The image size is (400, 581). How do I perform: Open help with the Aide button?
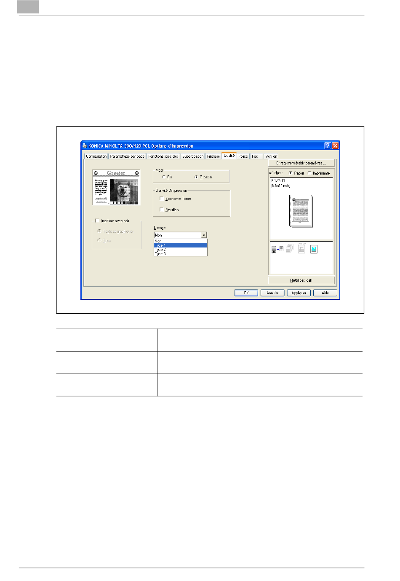click(325, 293)
